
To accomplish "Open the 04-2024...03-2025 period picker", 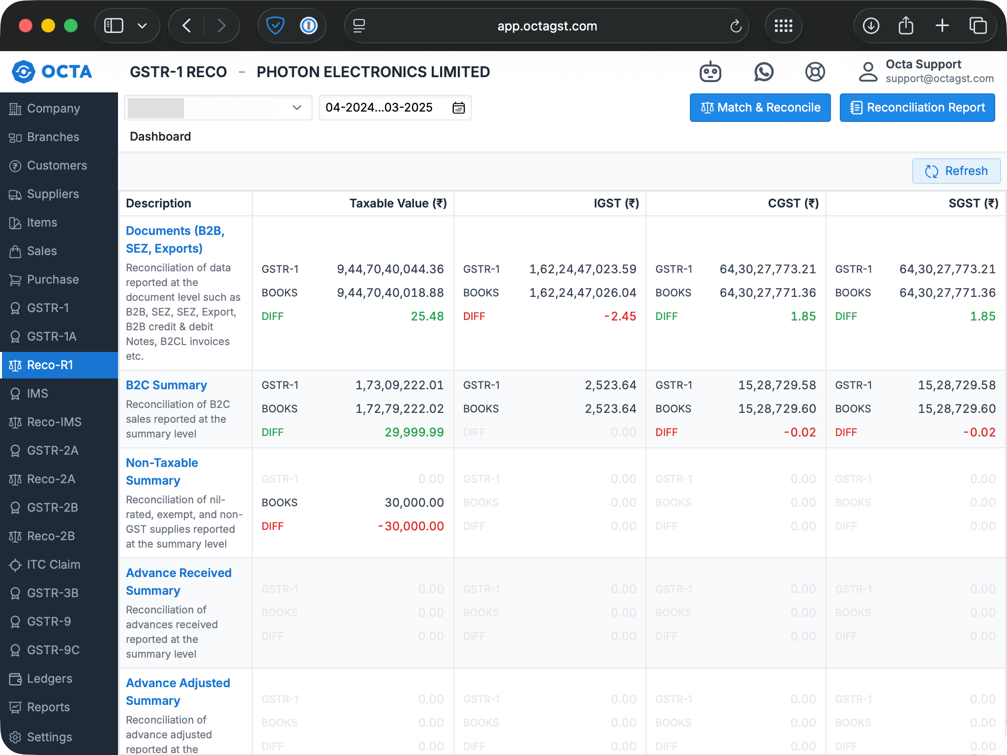I will click(x=379, y=108).
